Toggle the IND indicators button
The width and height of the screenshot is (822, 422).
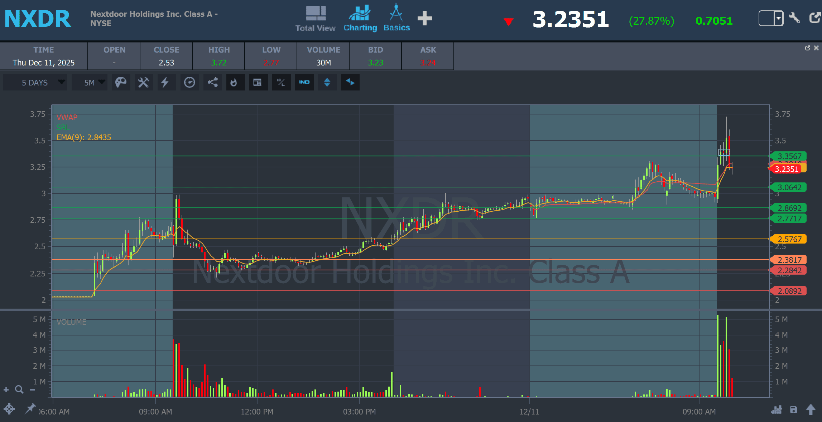[304, 83]
